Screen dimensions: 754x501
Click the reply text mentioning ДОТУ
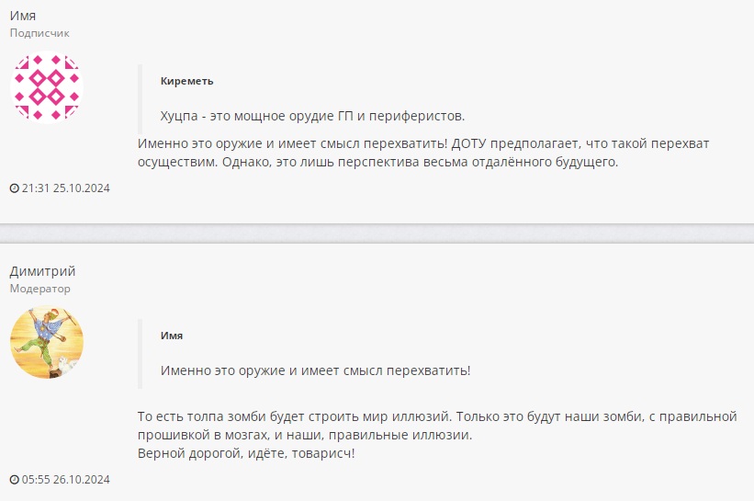(423, 153)
